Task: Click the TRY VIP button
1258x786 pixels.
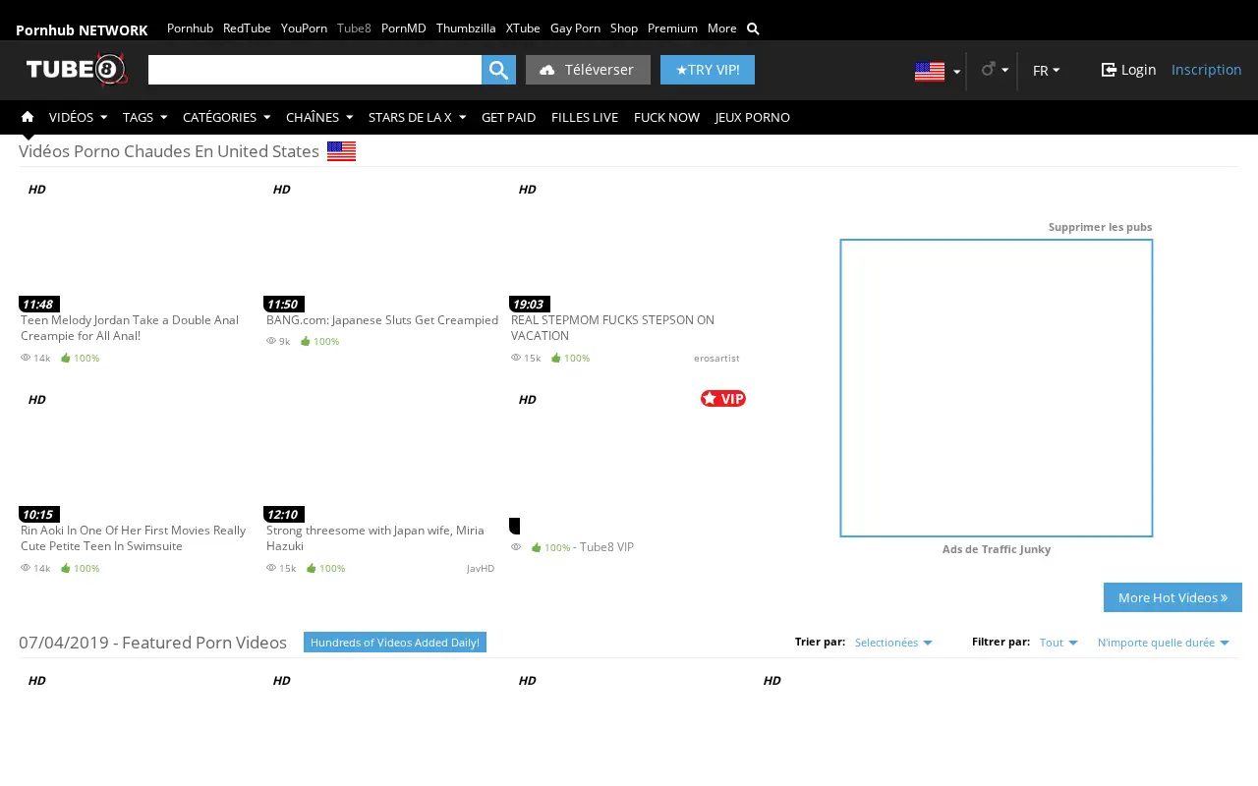Action: pyautogui.click(x=708, y=70)
